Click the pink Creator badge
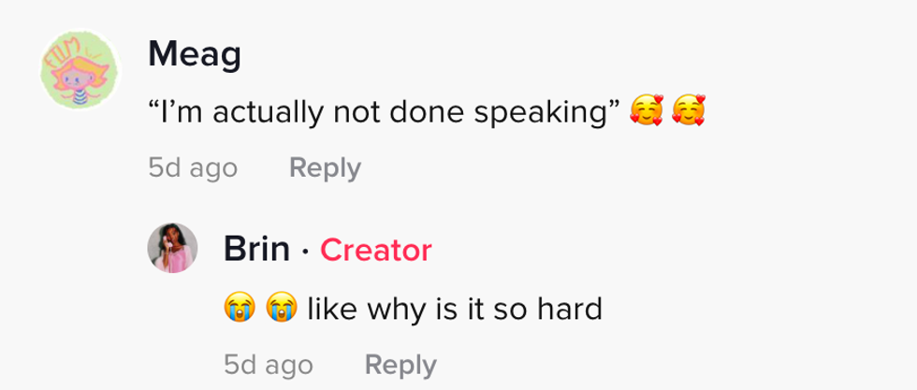The width and height of the screenshot is (917, 390). pos(375,251)
